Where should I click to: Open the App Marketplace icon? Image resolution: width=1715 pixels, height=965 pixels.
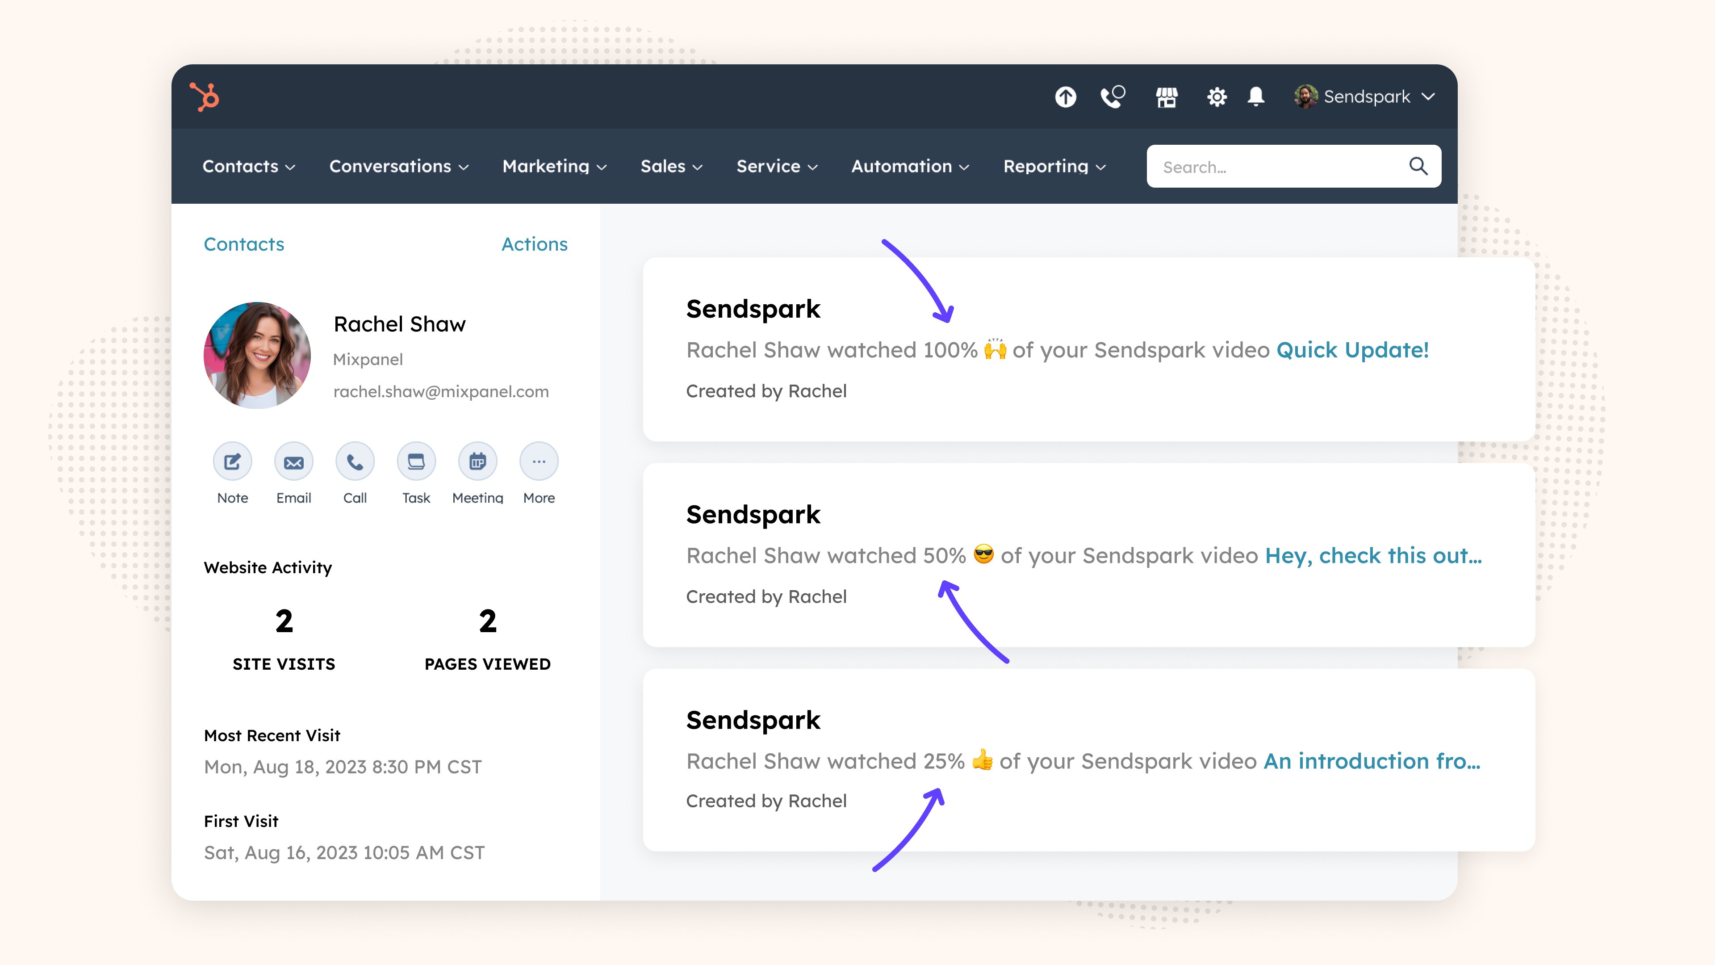click(x=1167, y=97)
